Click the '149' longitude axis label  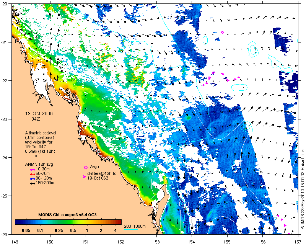coord(15,242)
